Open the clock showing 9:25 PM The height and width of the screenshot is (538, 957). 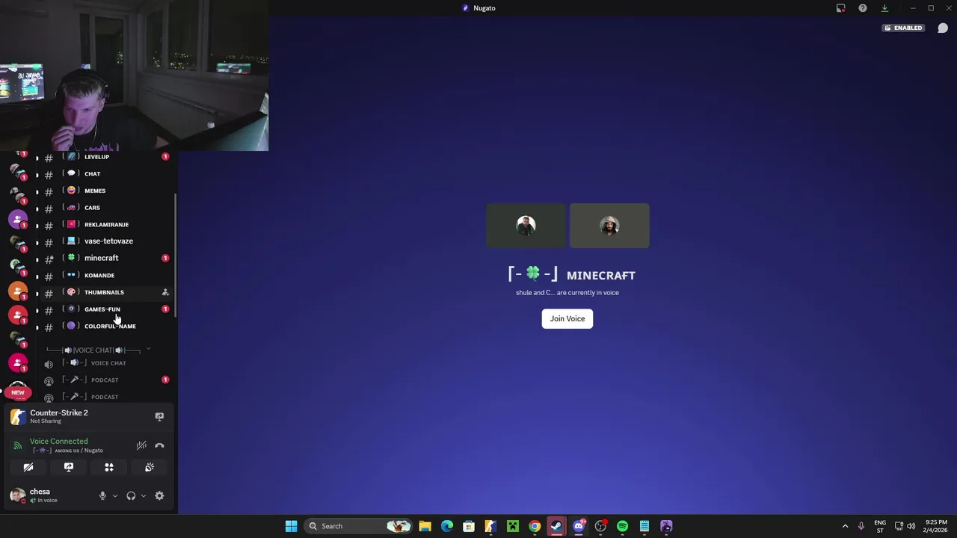click(x=935, y=526)
